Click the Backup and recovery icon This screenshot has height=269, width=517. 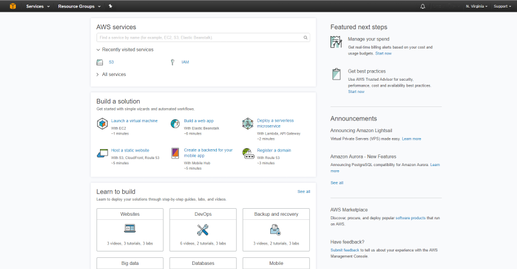click(275, 229)
